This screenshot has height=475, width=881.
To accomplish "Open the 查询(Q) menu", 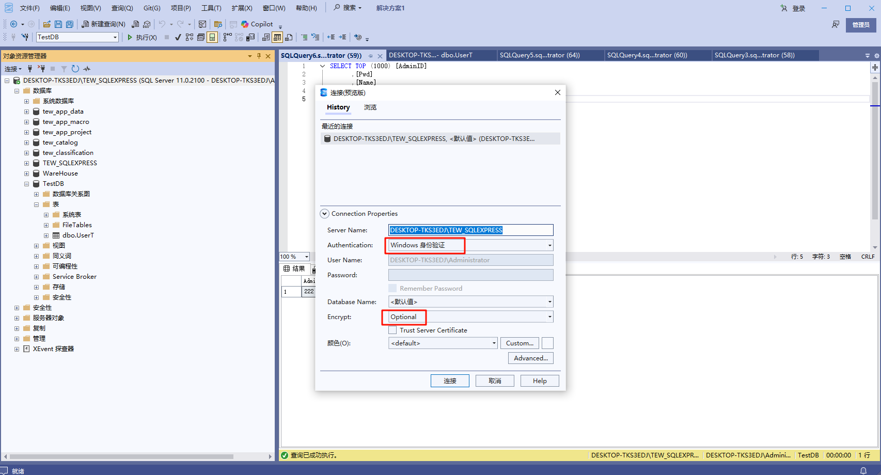I will coord(122,8).
